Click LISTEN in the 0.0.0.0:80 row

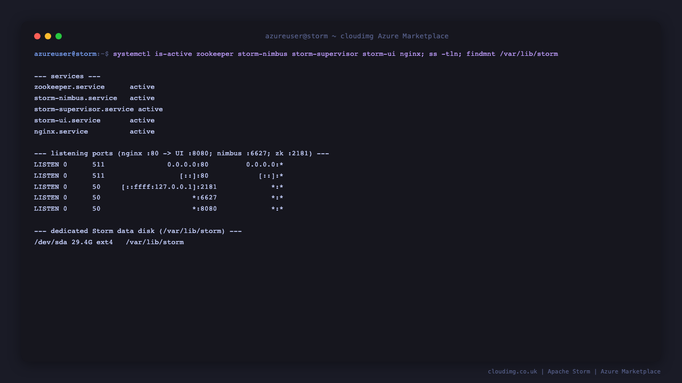click(46, 164)
